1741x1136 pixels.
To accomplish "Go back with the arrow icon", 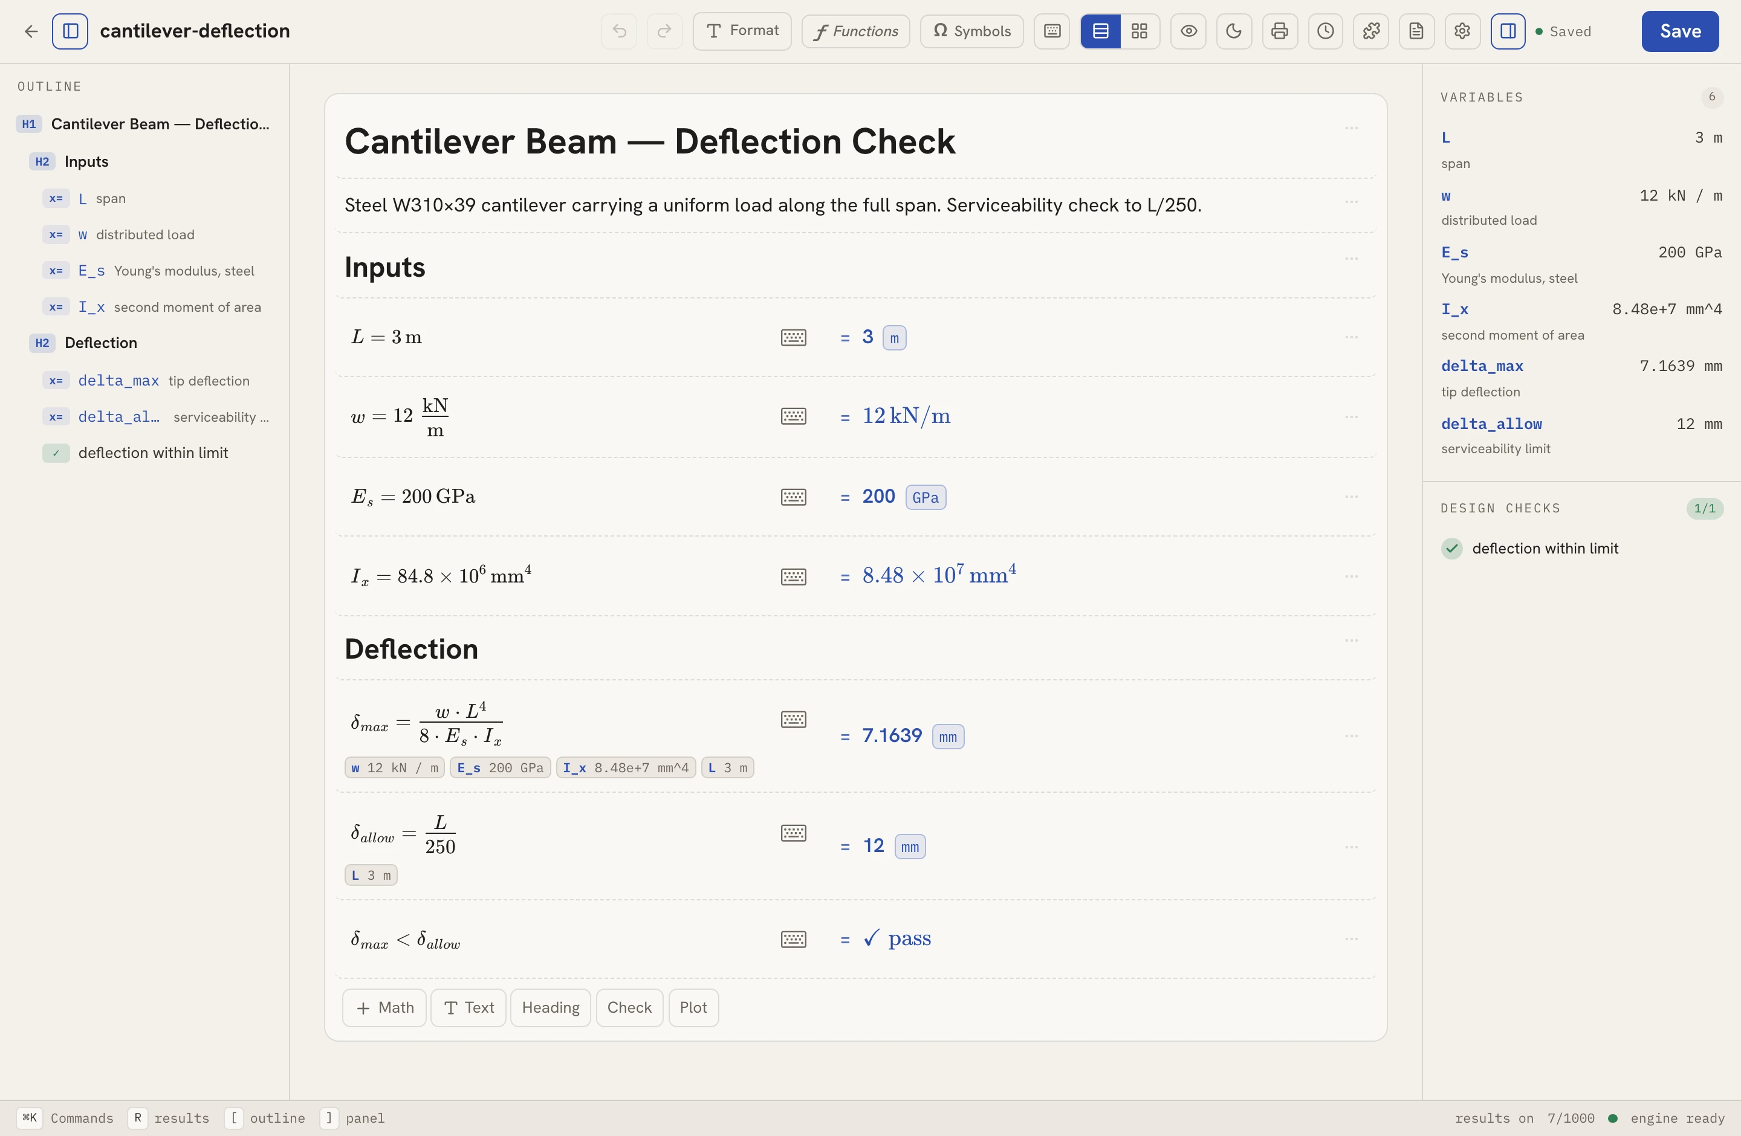I will click(31, 31).
